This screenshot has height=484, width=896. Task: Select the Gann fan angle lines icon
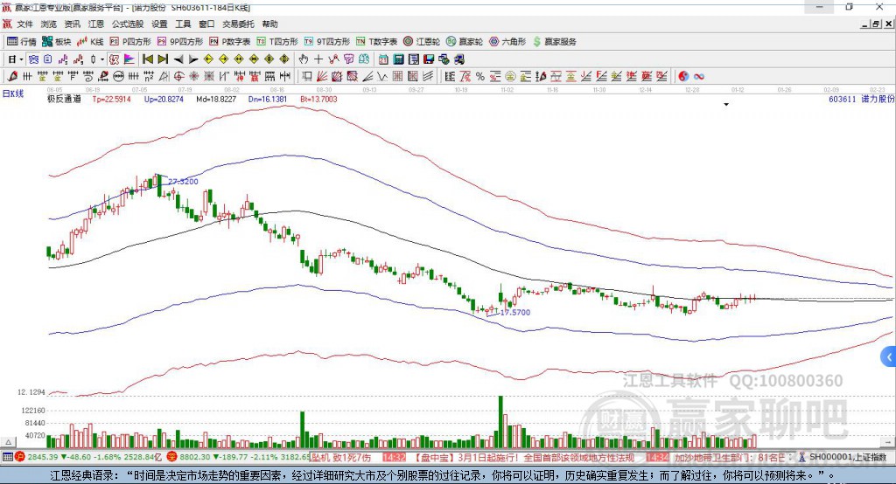pos(322,76)
